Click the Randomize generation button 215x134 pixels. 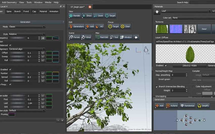[x=187, y=106]
